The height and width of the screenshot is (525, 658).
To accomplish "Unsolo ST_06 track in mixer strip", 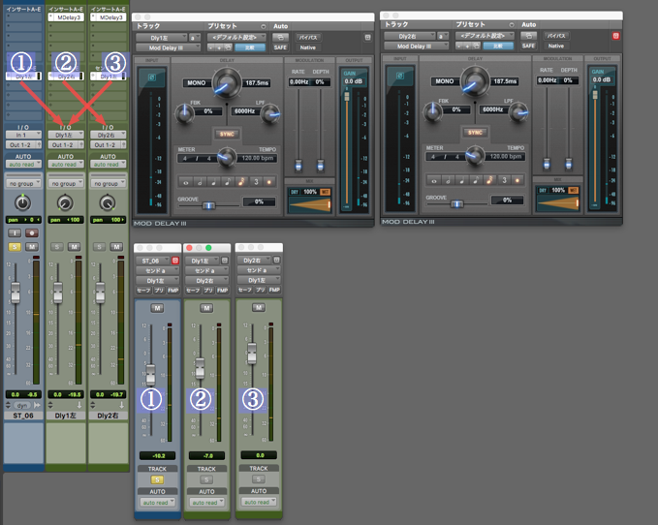I will coord(15,247).
